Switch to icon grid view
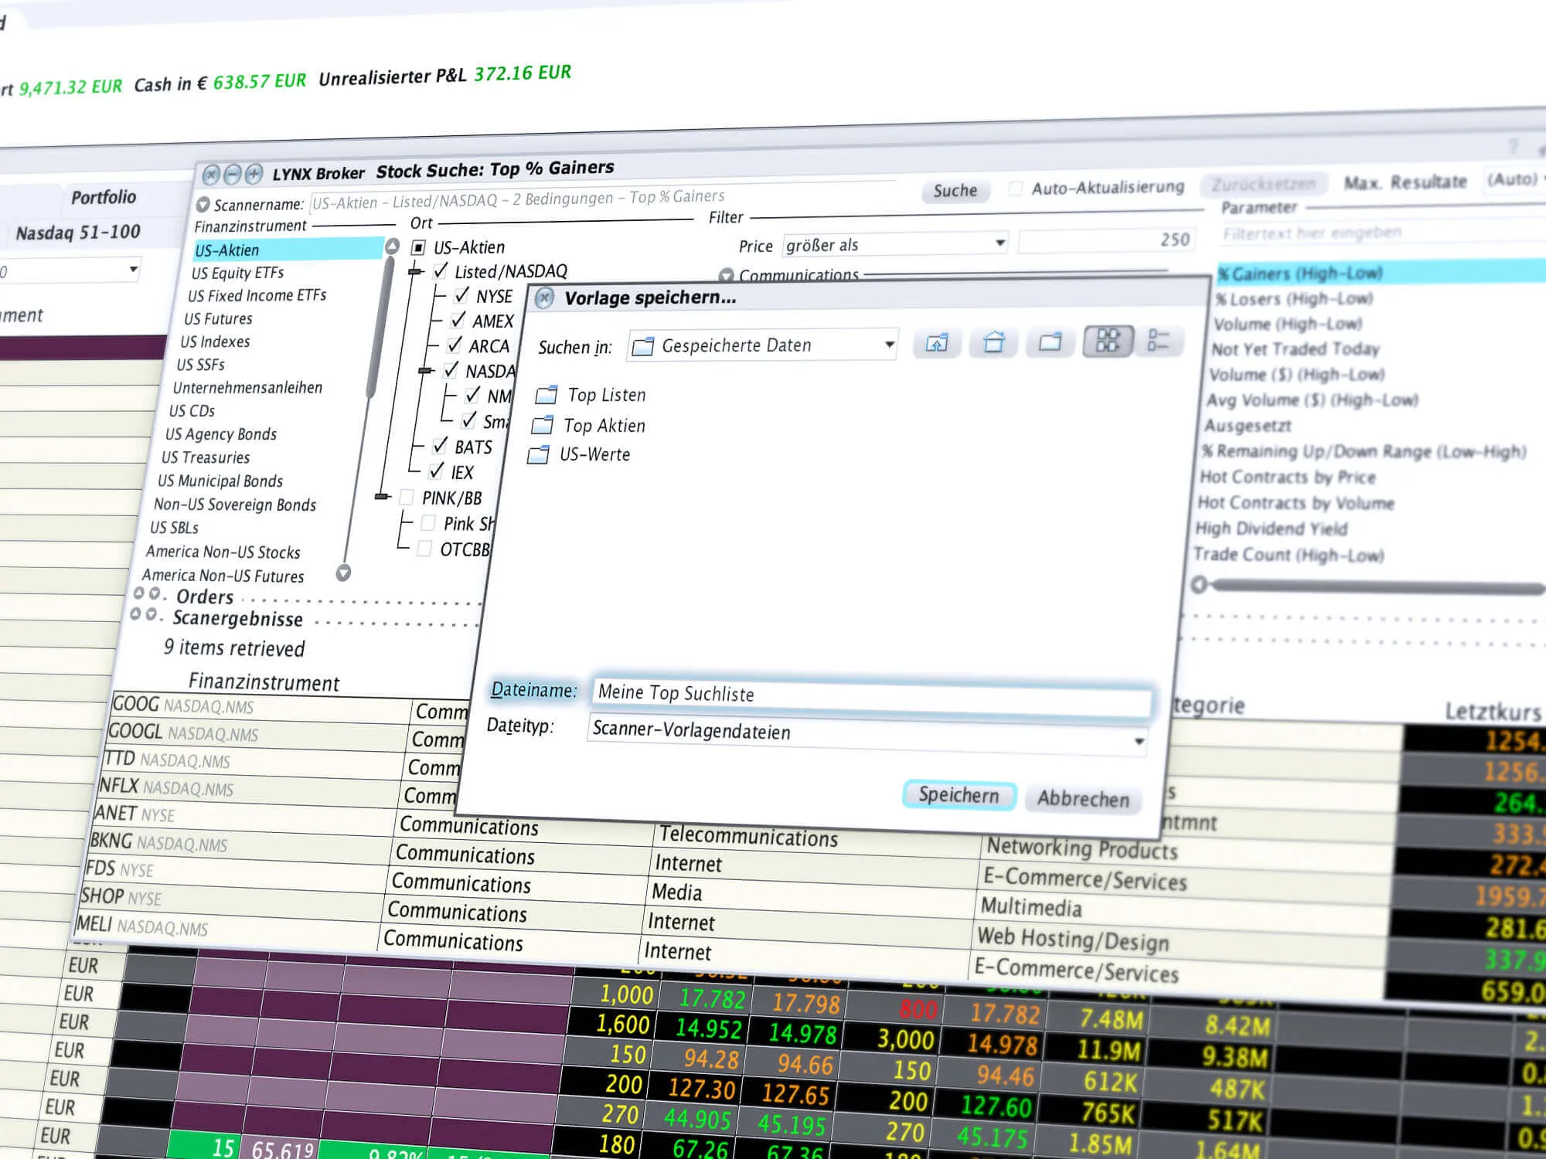The image size is (1546, 1159). tap(1108, 341)
